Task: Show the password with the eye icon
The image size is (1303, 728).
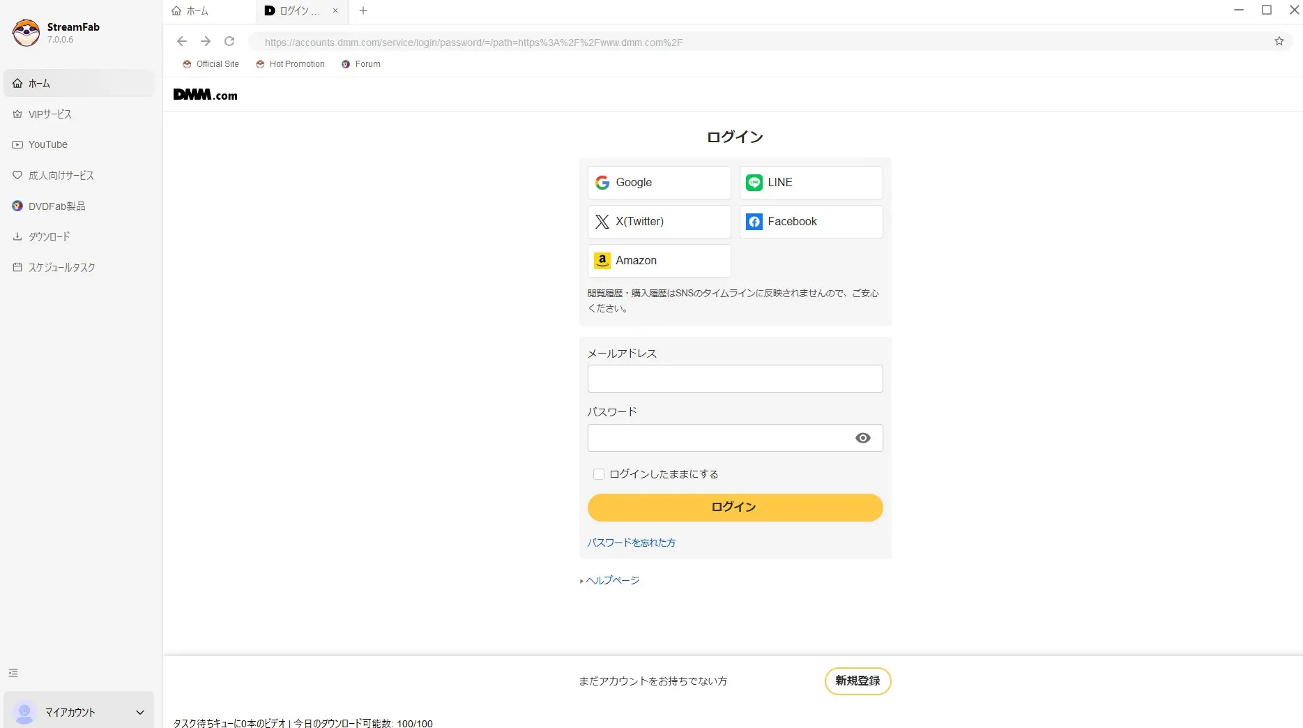Action: coord(863,438)
